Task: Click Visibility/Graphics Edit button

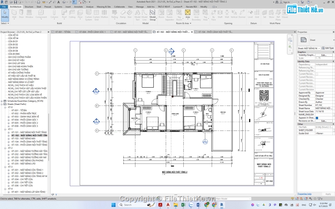Action: coord(324,55)
